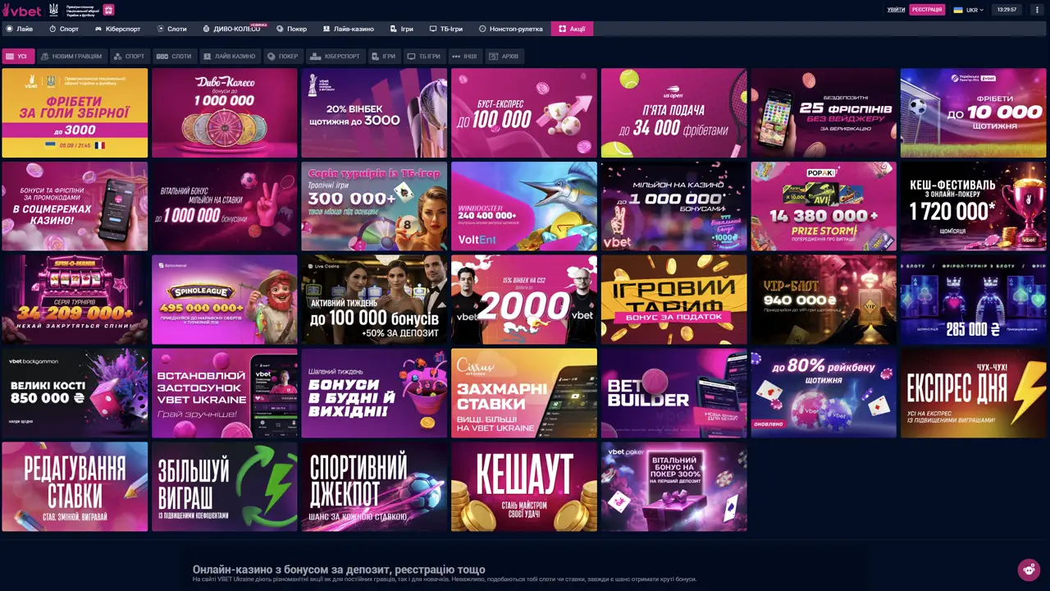
Task: Open the chat support bubble icon
Action: click(x=1028, y=569)
